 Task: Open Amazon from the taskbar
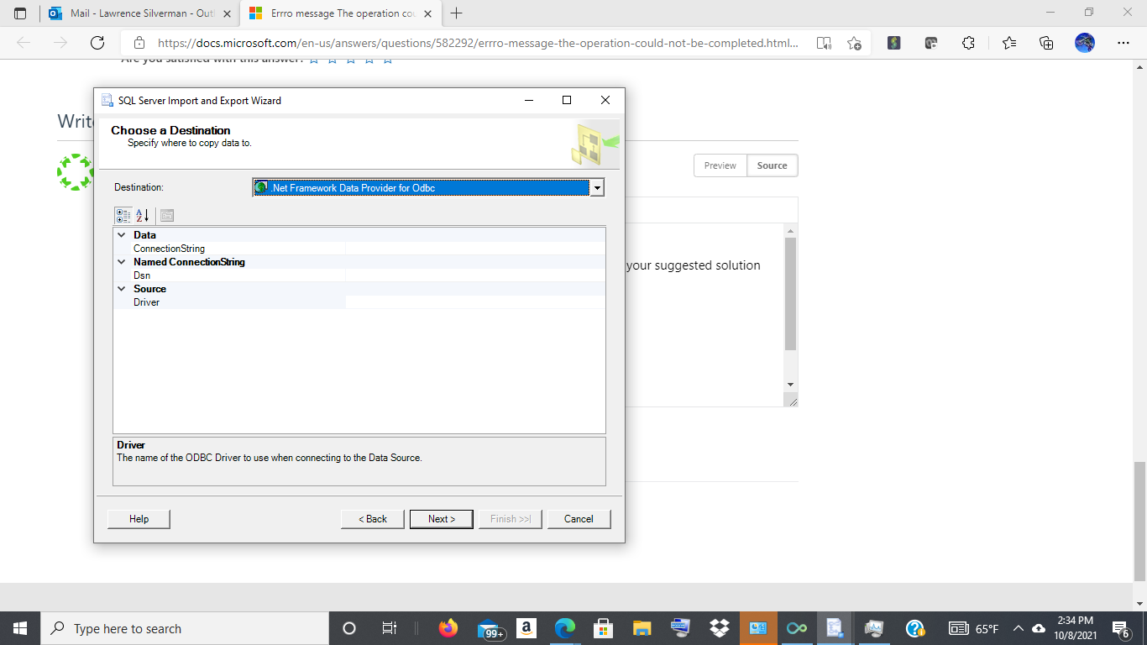coord(526,628)
